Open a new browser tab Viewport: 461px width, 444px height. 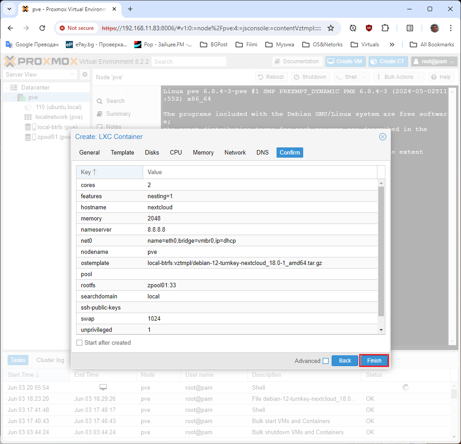[x=130, y=9]
